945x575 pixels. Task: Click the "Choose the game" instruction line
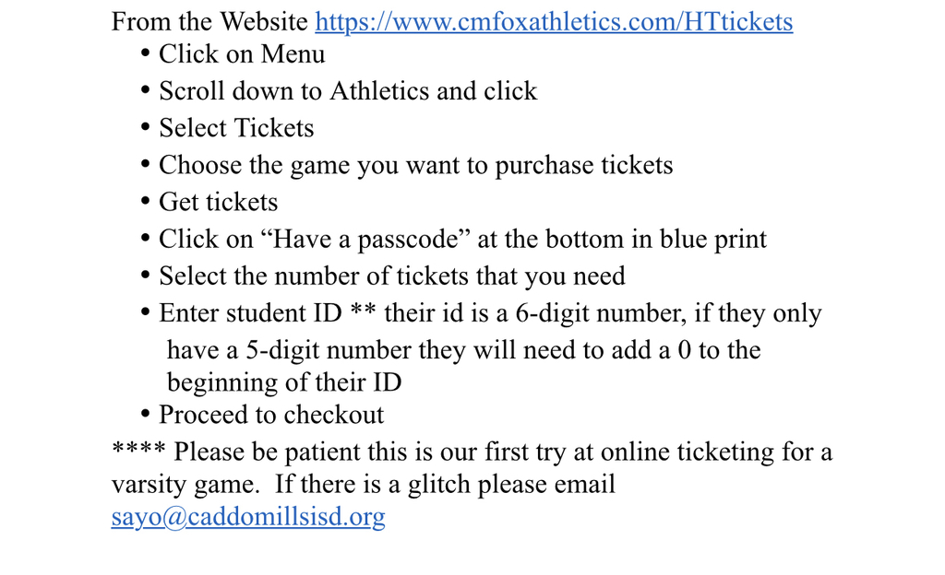pos(416,165)
